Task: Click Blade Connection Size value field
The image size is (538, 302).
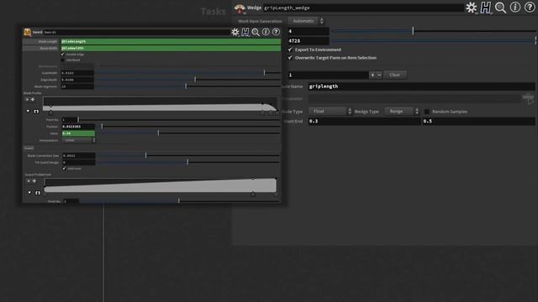Action: (78, 156)
